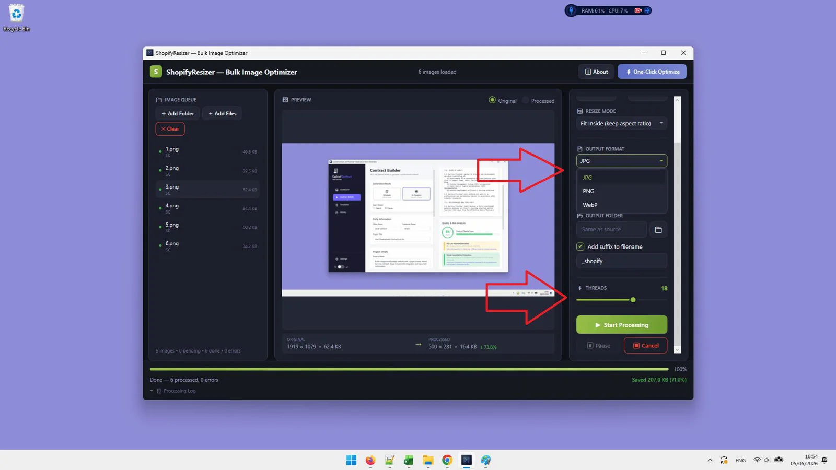Open the Recycle Bin on desktop
The height and width of the screenshot is (470, 836).
coord(17,18)
